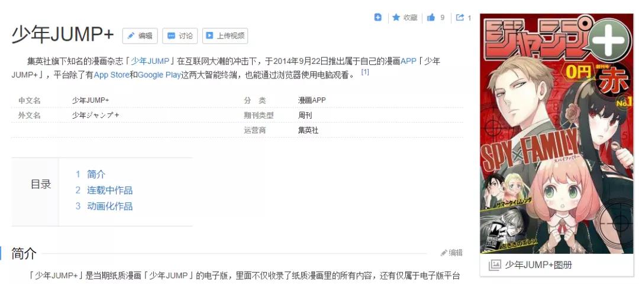Image resolution: width=639 pixels, height=284 pixels.
Task: Open the APP link in the summary
Action: tap(408, 61)
